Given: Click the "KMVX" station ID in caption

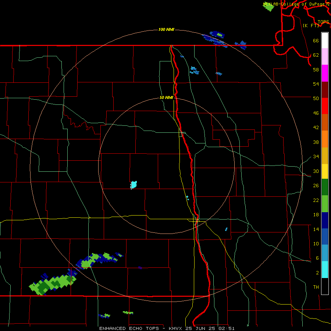Looking at the screenshot, I should click(x=175, y=328).
